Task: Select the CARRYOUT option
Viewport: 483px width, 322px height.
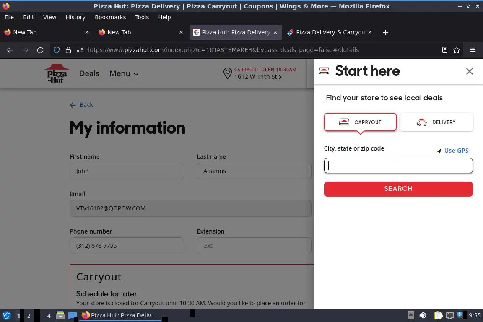Action: [x=360, y=122]
